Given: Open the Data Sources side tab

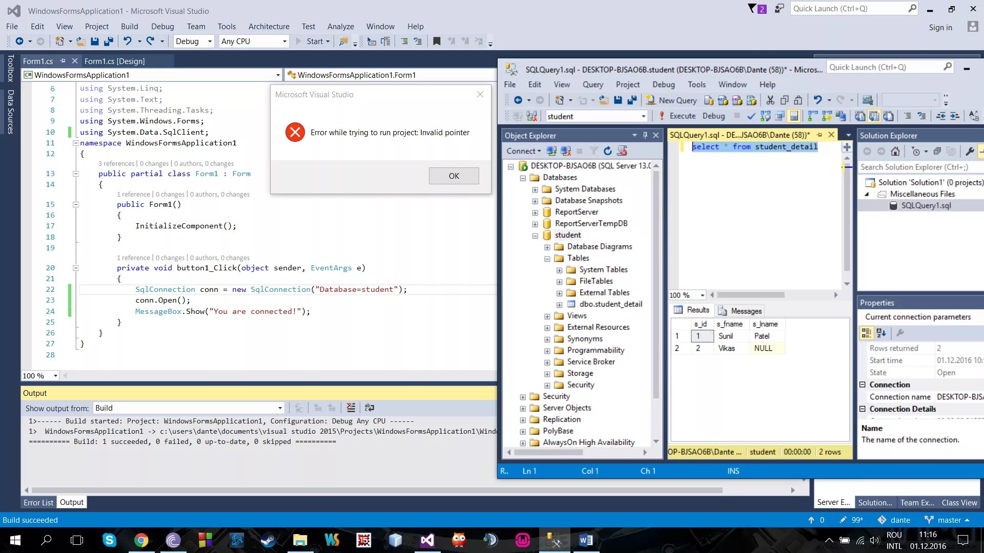Looking at the screenshot, I should (x=10, y=112).
